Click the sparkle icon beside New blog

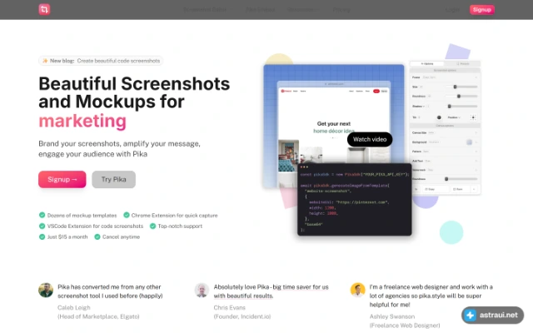(x=45, y=61)
